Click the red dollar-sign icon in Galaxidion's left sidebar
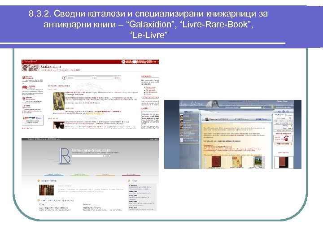This screenshot has height=242, width=323. [x=23, y=107]
